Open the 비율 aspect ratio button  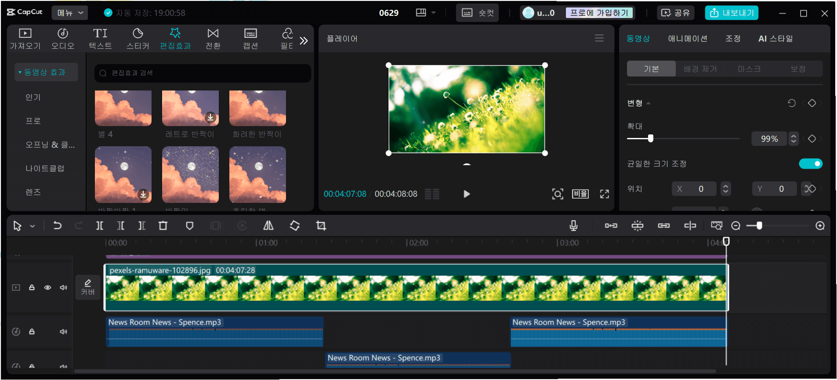click(580, 194)
